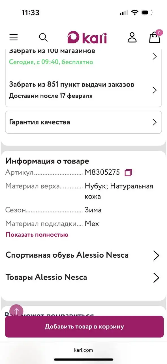Screen dimensions: 167x364
Task: Tap the scroll-to-top arrow button
Action: [16, 311]
